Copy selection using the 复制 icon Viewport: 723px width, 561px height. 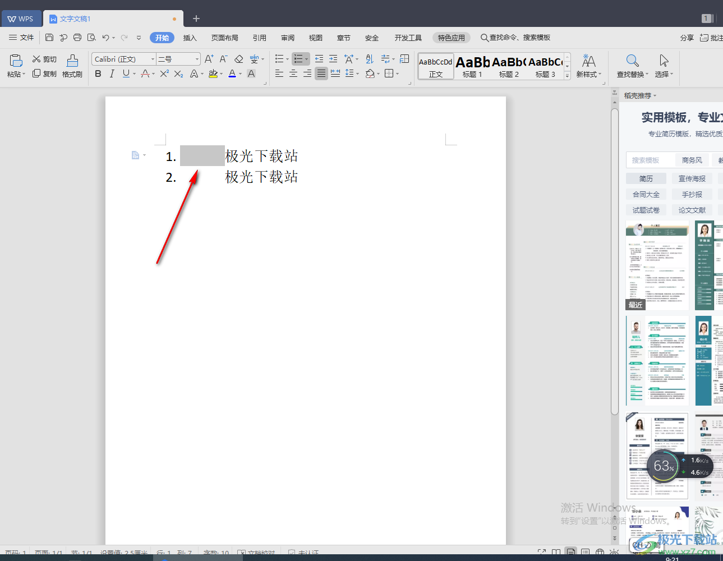36,73
